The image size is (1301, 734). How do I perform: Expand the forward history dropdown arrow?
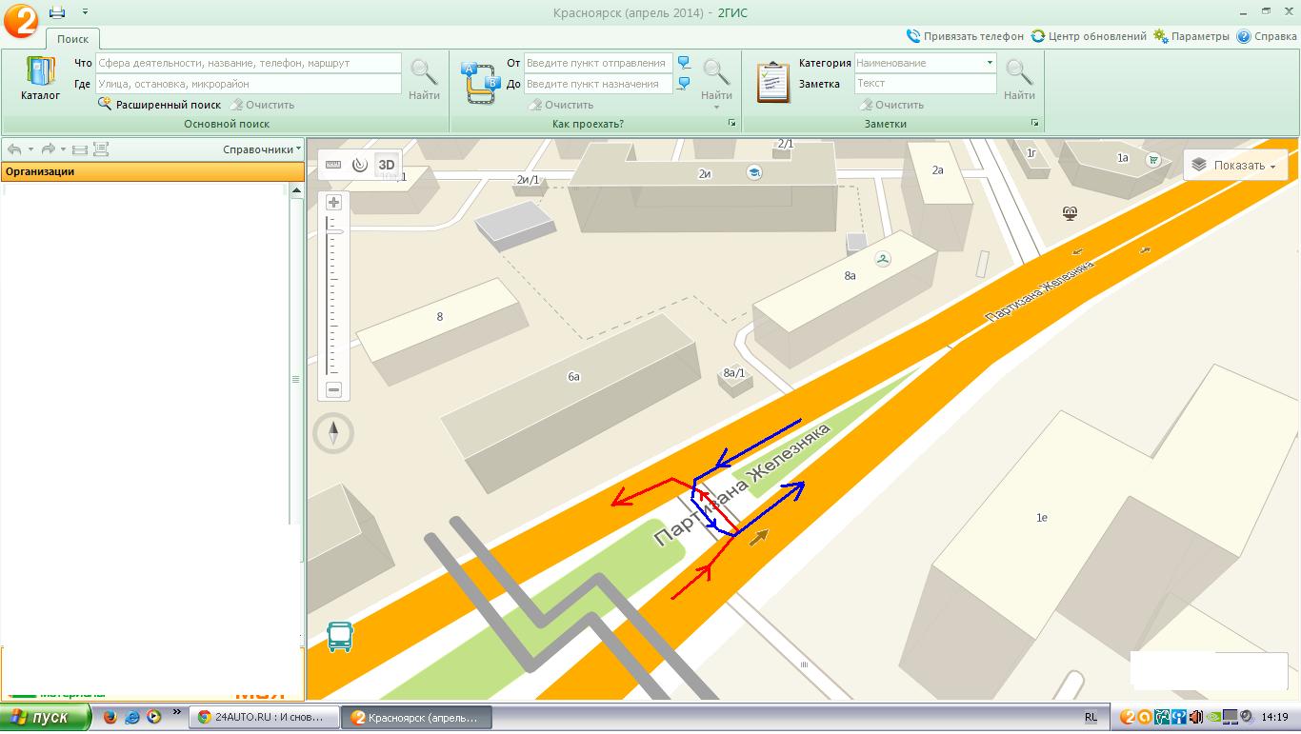coord(64,149)
